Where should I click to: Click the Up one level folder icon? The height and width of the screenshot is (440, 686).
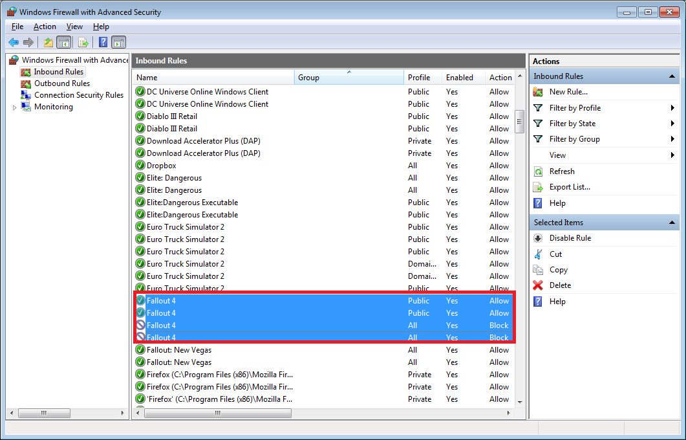click(48, 43)
